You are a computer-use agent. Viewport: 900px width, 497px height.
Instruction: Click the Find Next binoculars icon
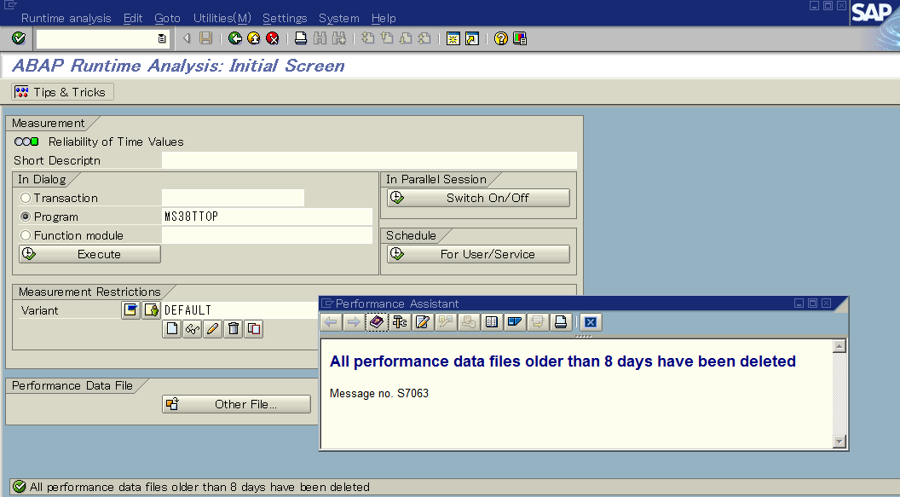338,38
